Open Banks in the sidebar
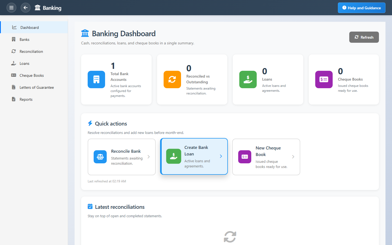This screenshot has width=392, height=245. (x=24, y=39)
